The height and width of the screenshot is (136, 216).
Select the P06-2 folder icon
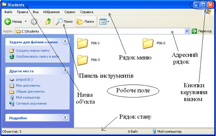point(148,44)
